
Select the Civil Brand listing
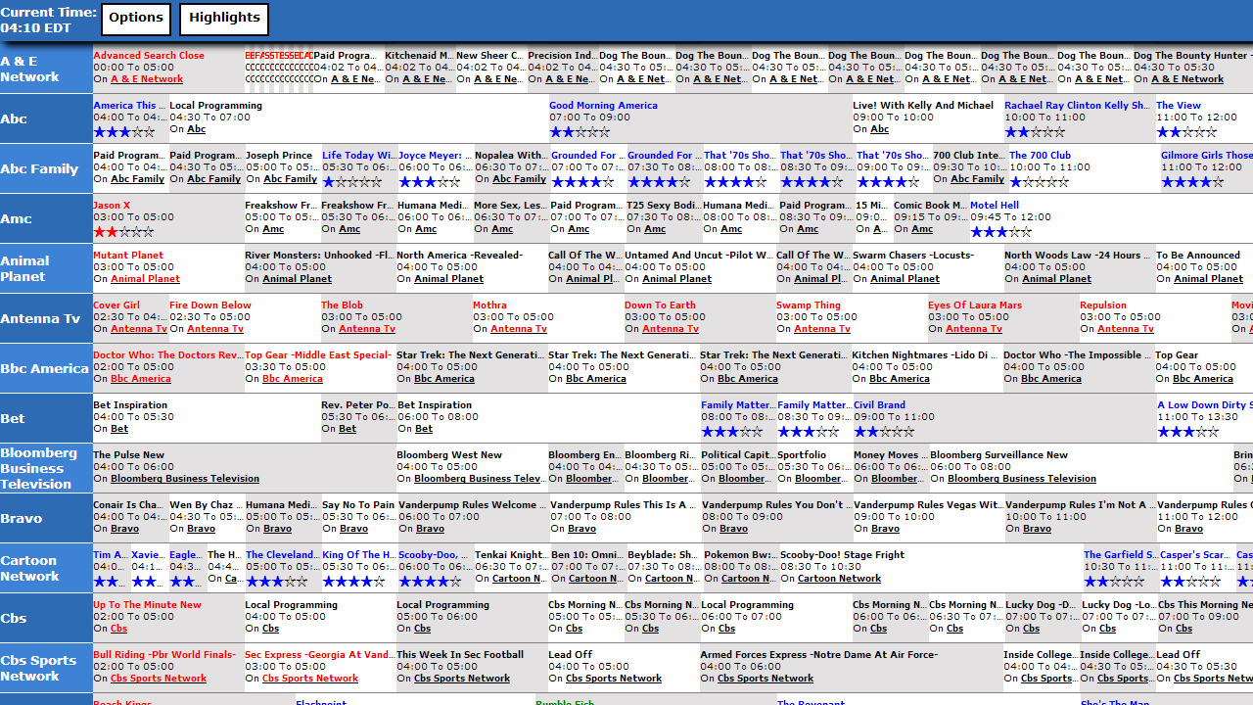click(880, 405)
